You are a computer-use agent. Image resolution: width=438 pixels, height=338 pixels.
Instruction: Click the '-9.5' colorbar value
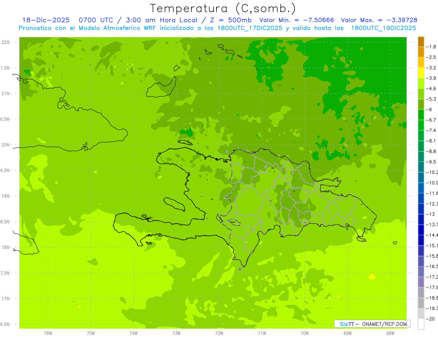coord(431,162)
